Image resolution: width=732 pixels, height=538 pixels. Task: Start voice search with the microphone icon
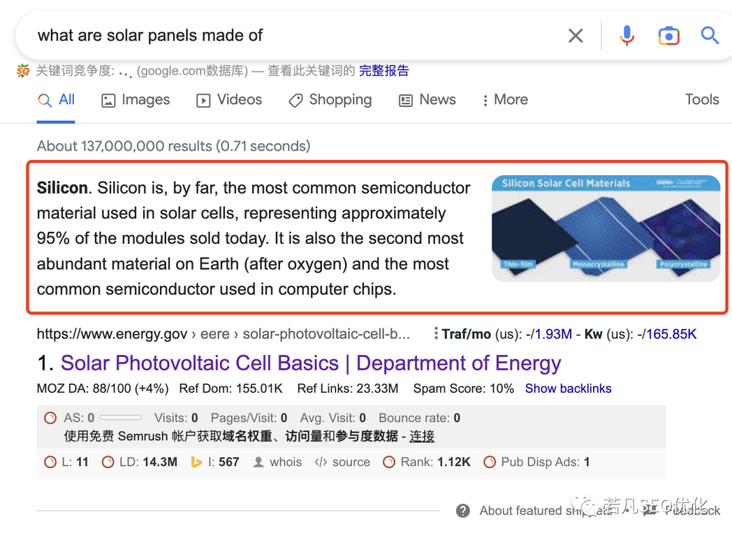click(627, 35)
